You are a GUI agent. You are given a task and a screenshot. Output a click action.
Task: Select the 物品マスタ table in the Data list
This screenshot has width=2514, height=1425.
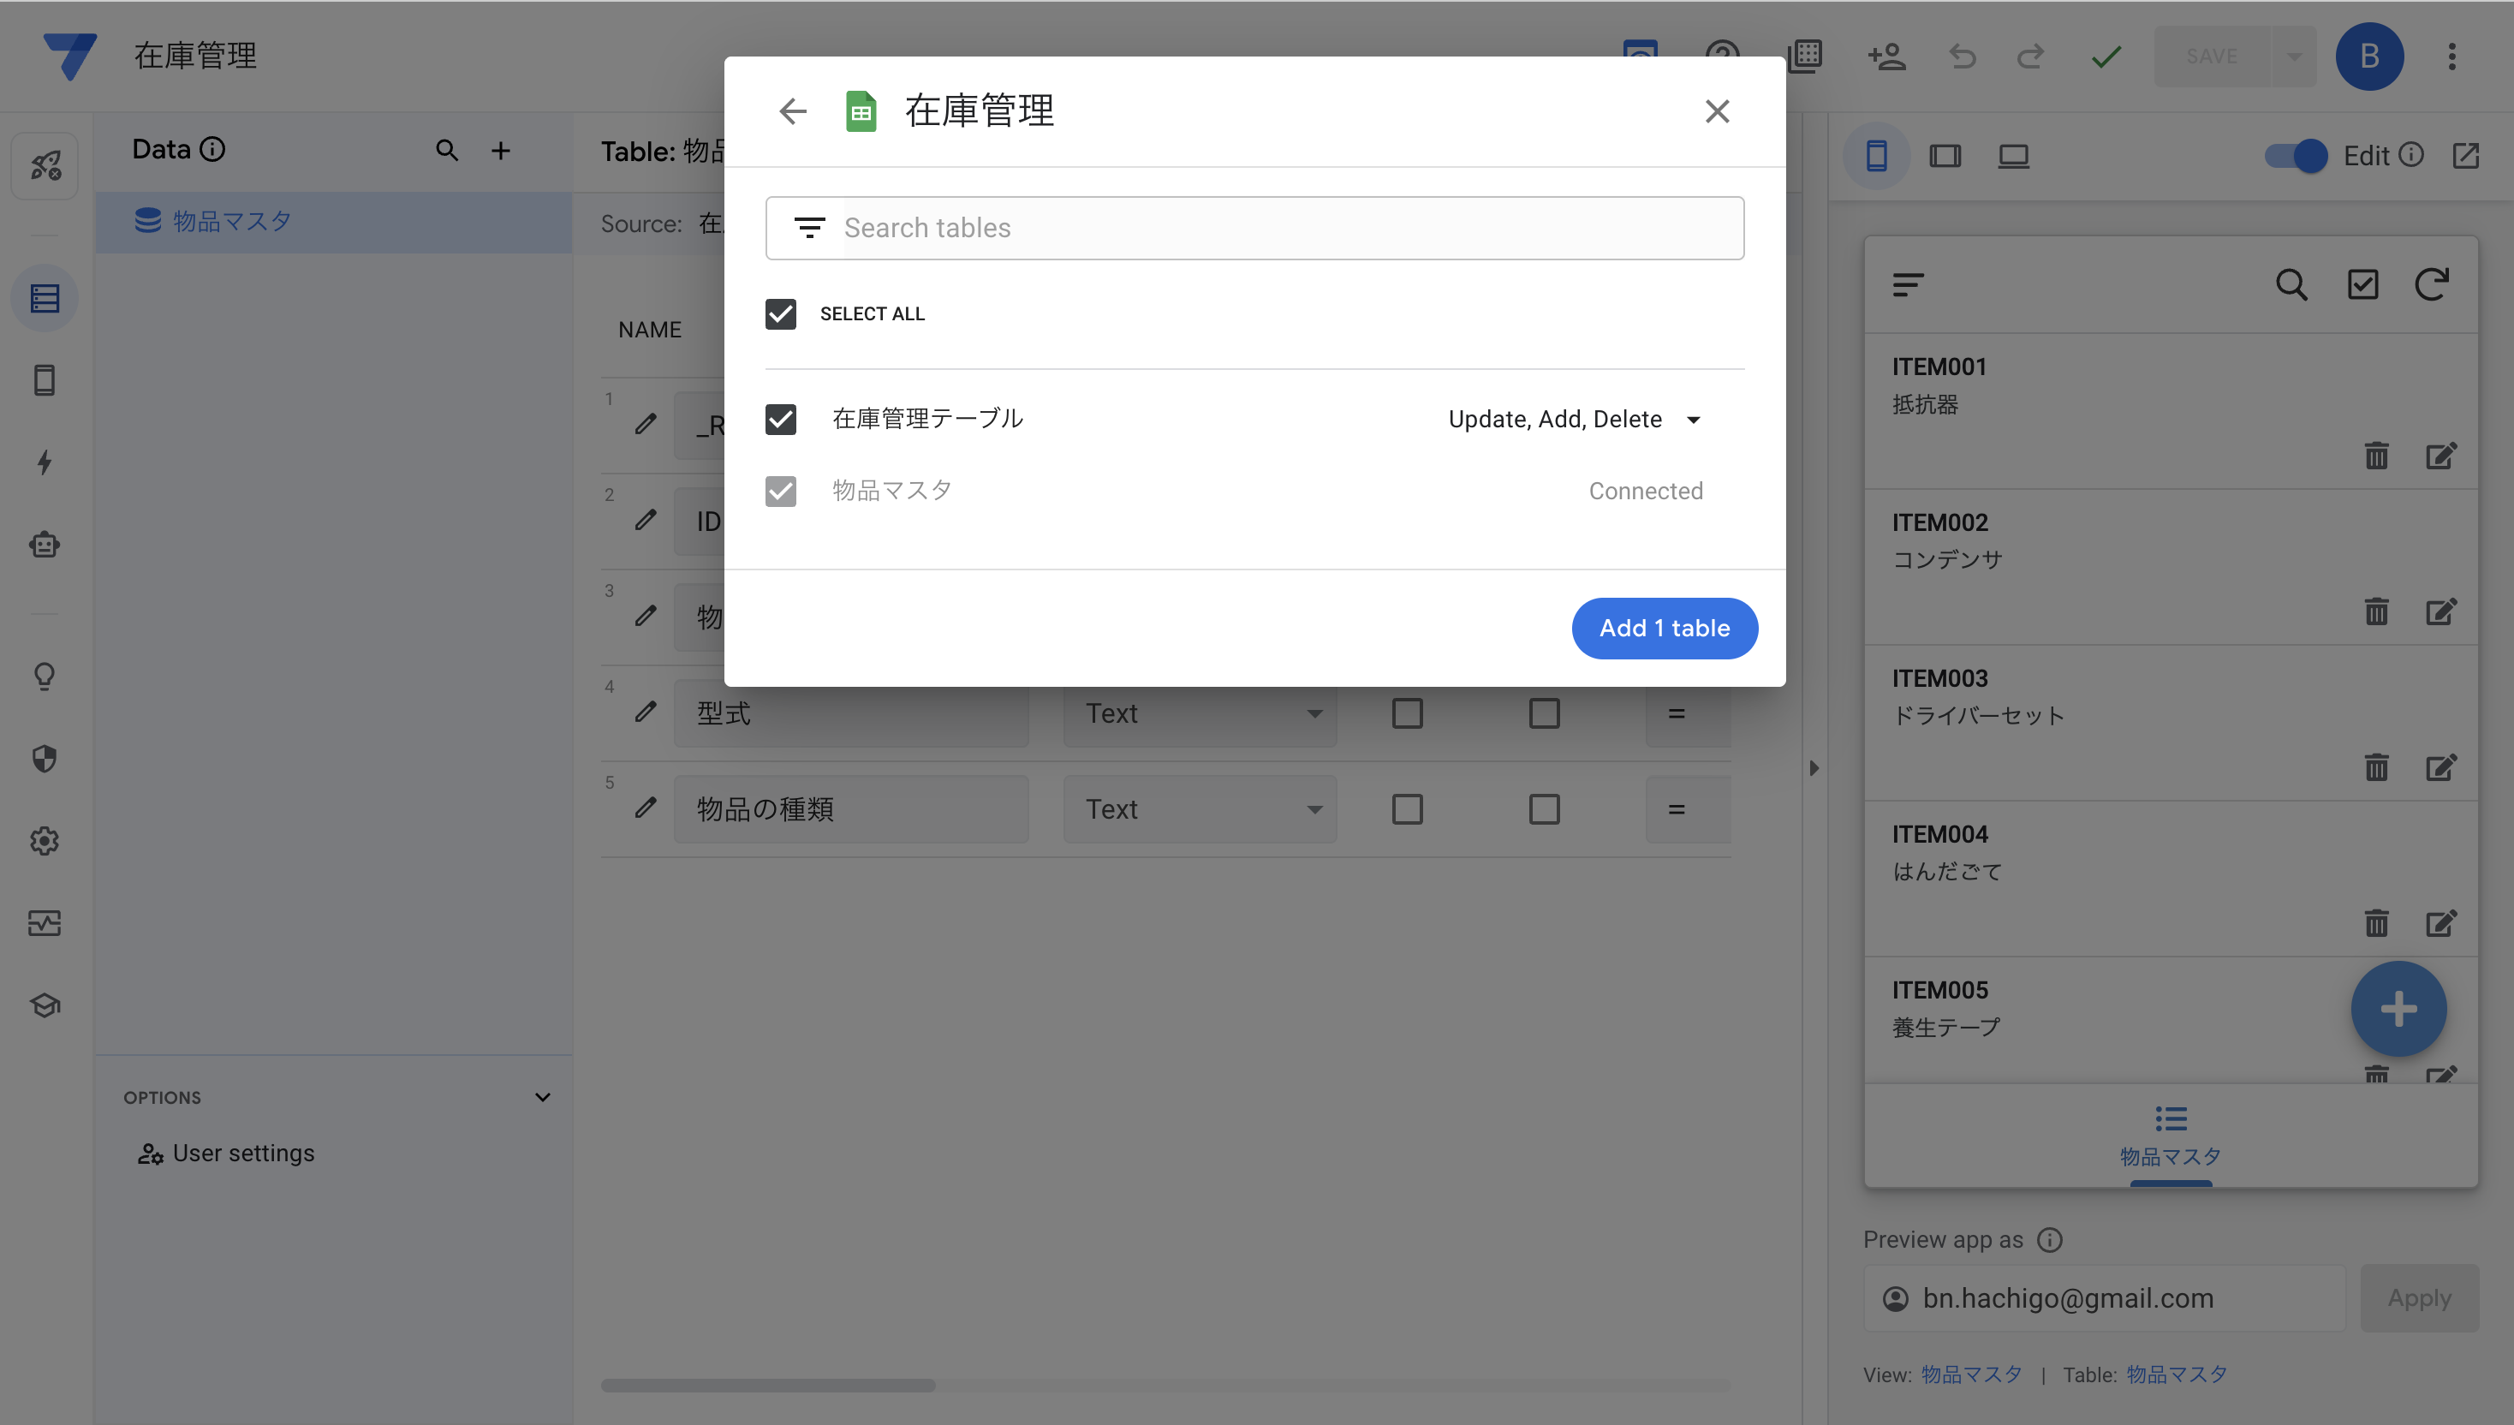click(233, 222)
